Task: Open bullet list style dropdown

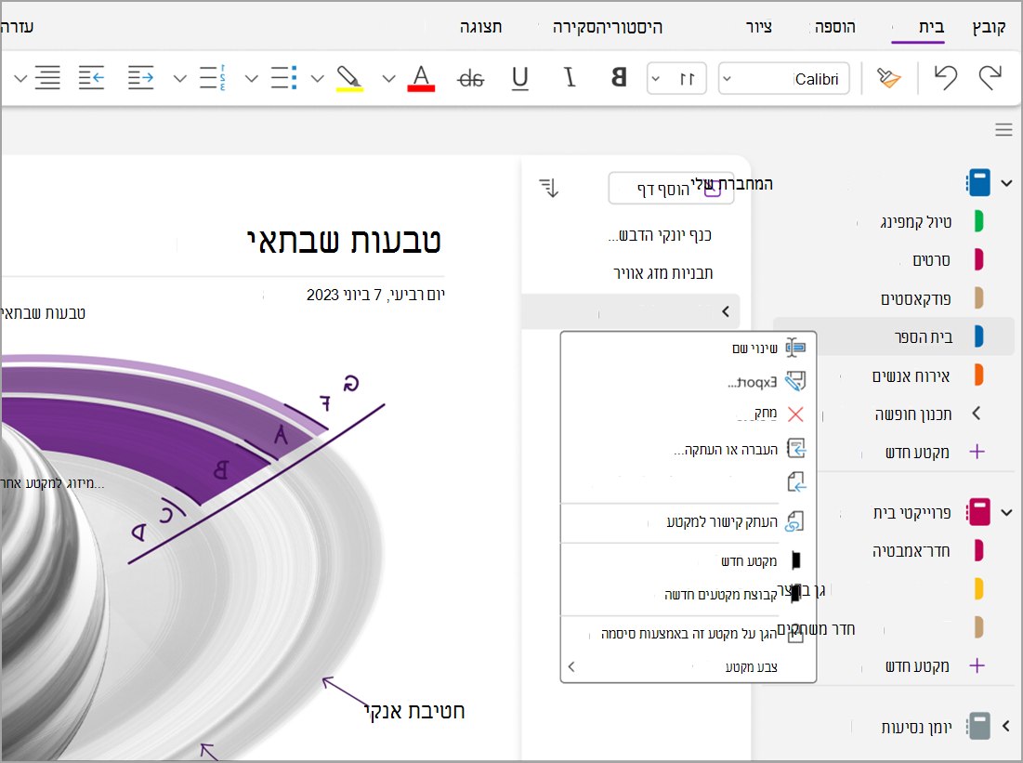Action: click(x=251, y=79)
